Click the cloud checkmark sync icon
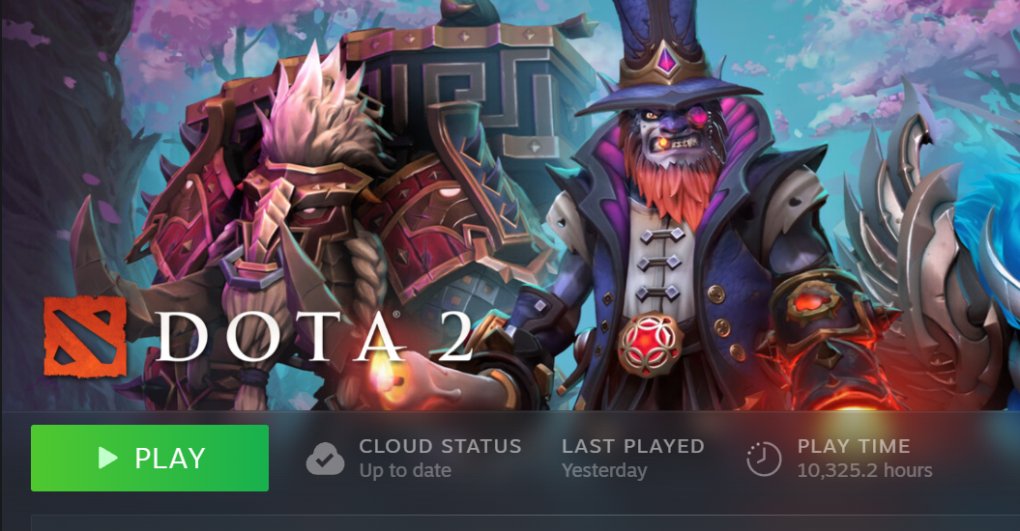 325,459
